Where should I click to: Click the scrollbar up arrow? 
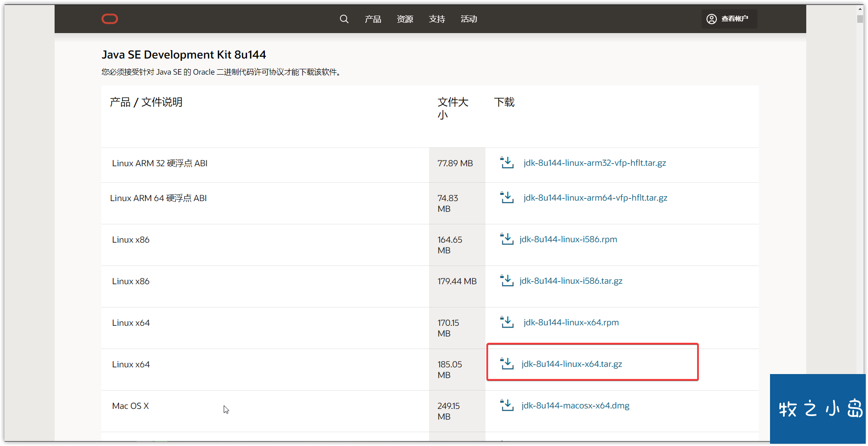(x=860, y=9)
